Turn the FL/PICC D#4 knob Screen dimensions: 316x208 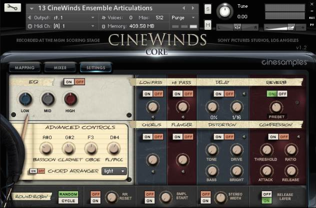[114, 149]
